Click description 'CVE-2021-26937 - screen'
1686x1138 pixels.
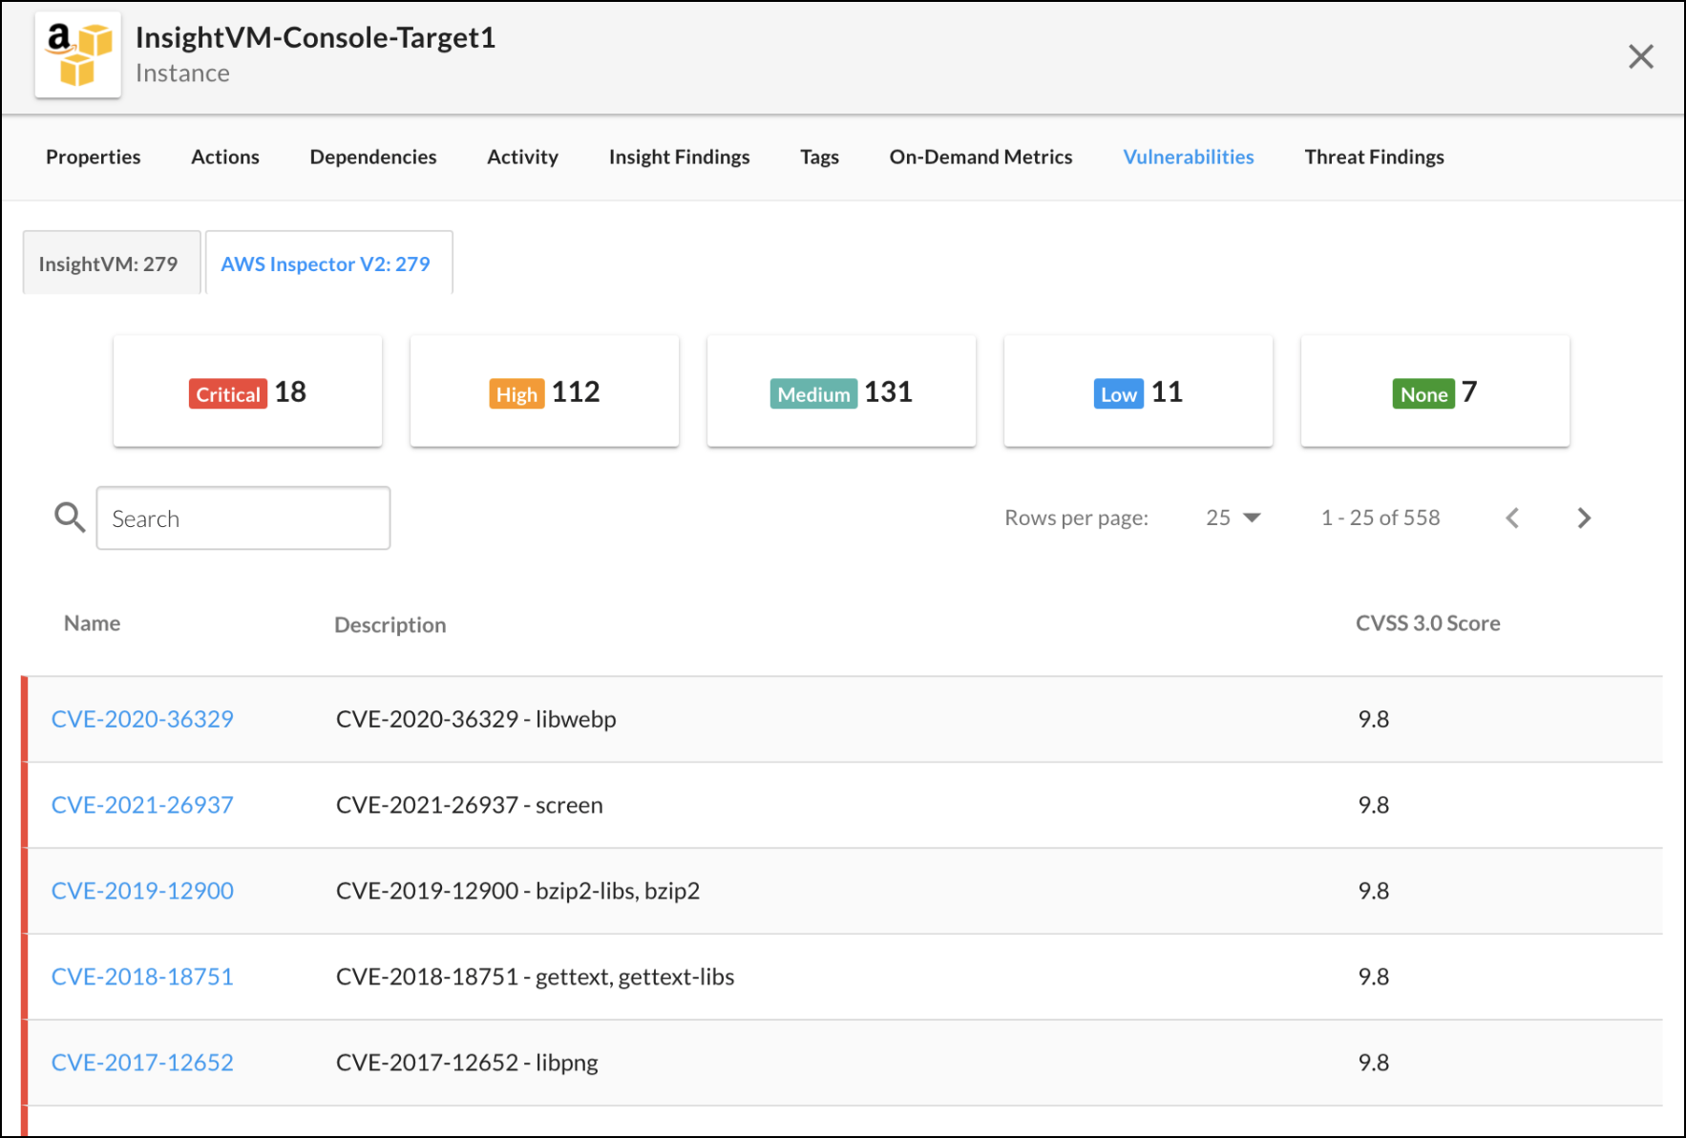click(x=469, y=805)
